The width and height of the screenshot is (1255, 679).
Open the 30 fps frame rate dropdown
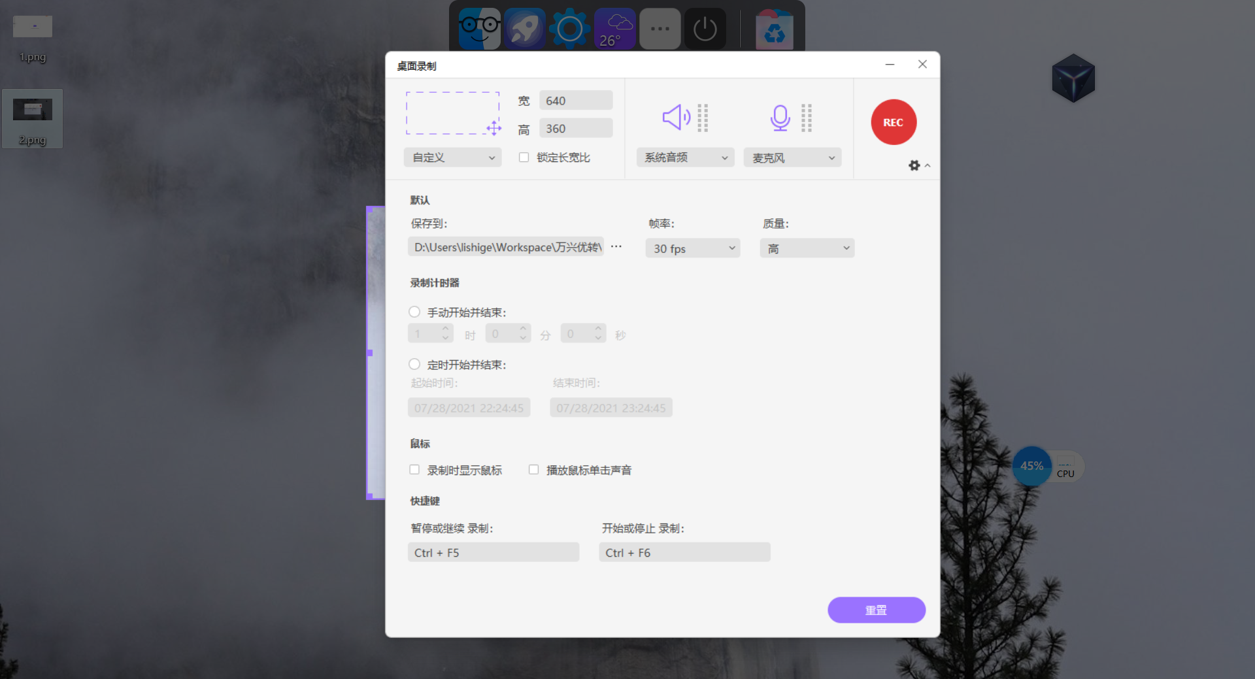(692, 248)
